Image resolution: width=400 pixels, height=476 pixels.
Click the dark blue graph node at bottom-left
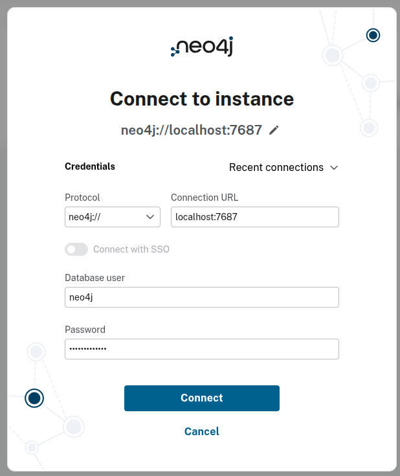[x=34, y=398]
